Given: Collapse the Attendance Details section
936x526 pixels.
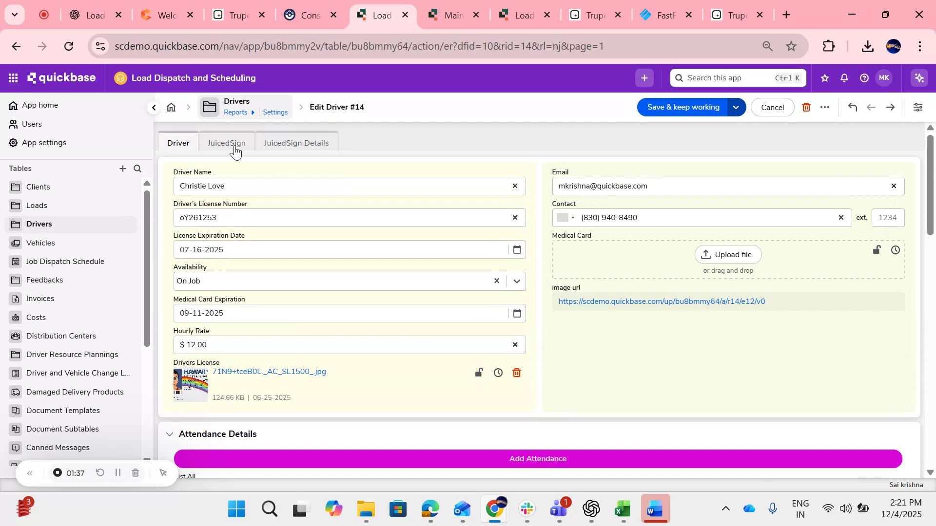Looking at the screenshot, I should (169, 434).
